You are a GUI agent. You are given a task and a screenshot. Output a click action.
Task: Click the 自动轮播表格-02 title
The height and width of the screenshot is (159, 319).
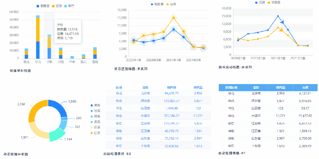(117, 154)
